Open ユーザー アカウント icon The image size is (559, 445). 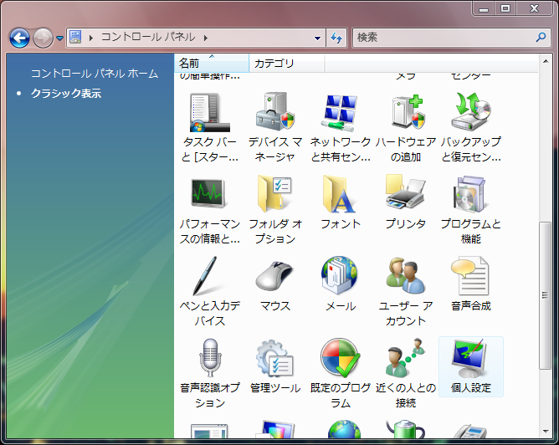coord(406,275)
